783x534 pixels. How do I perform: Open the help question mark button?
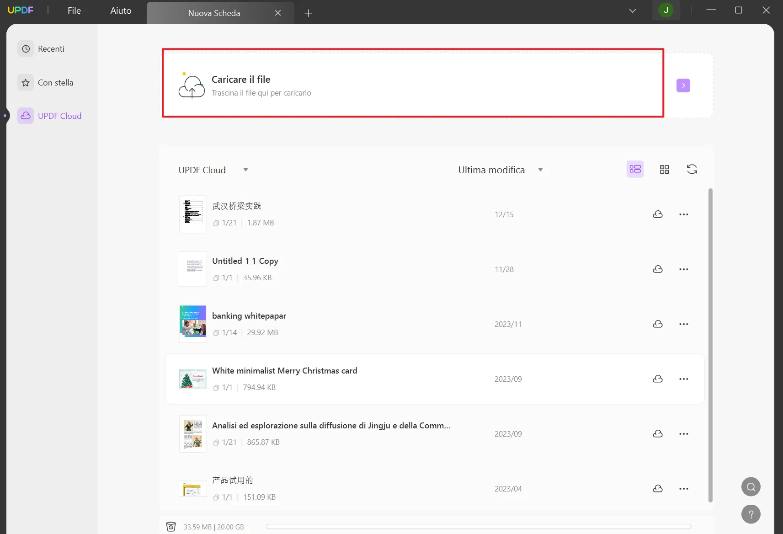pos(751,514)
